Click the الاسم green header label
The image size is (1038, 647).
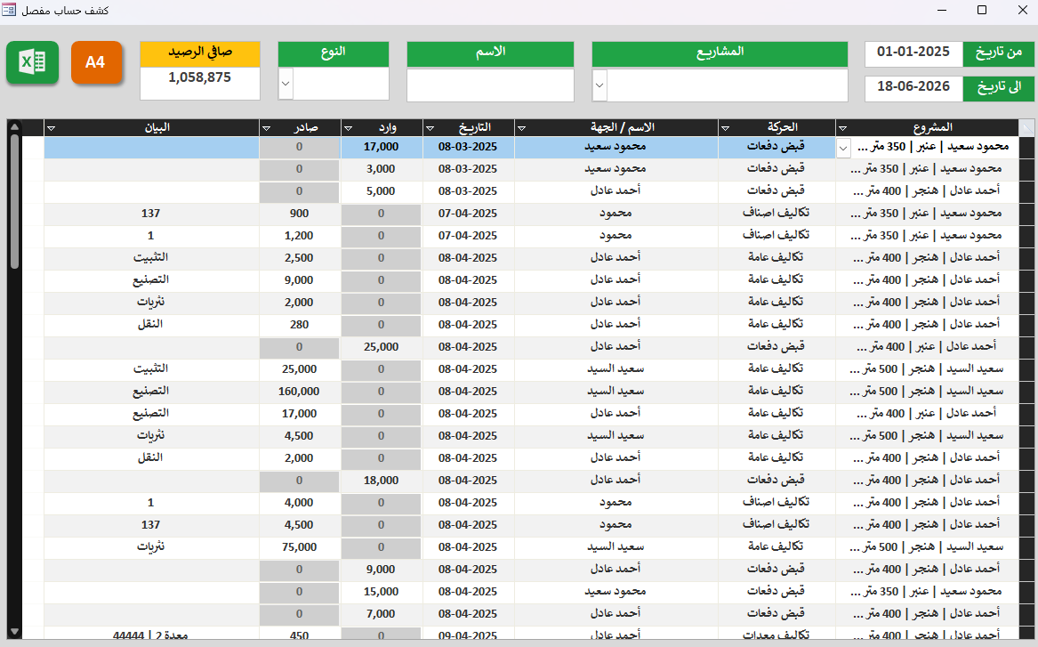490,53
